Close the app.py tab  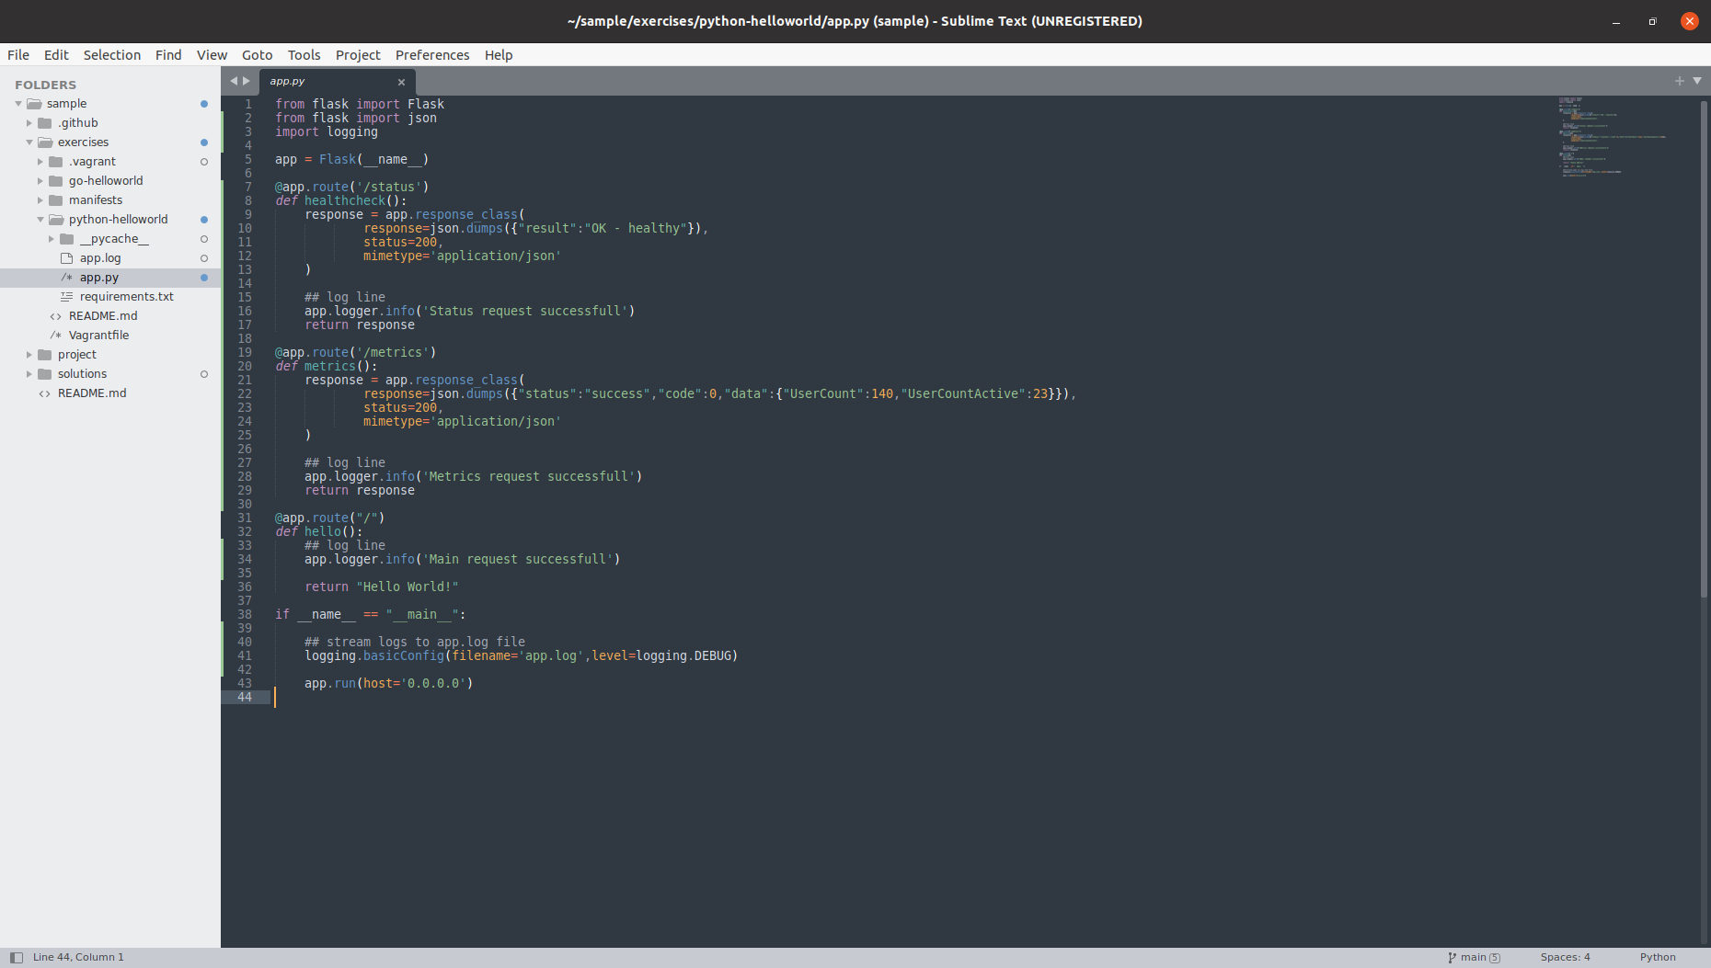(402, 82)
